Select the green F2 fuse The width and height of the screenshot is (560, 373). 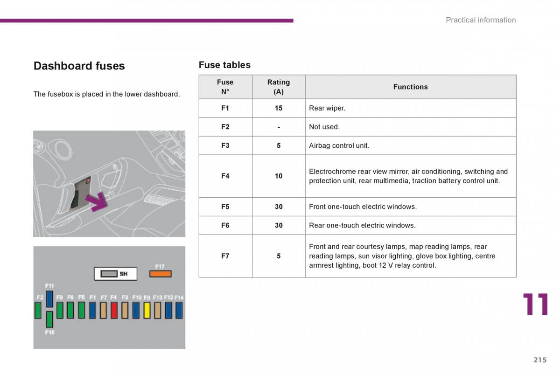point(38,310)
